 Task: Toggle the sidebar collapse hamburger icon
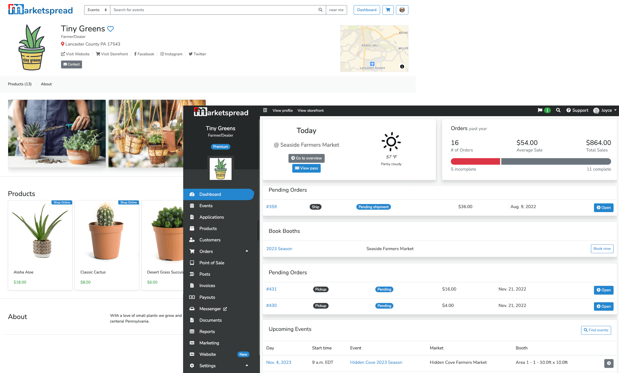[x=265, y=110]
